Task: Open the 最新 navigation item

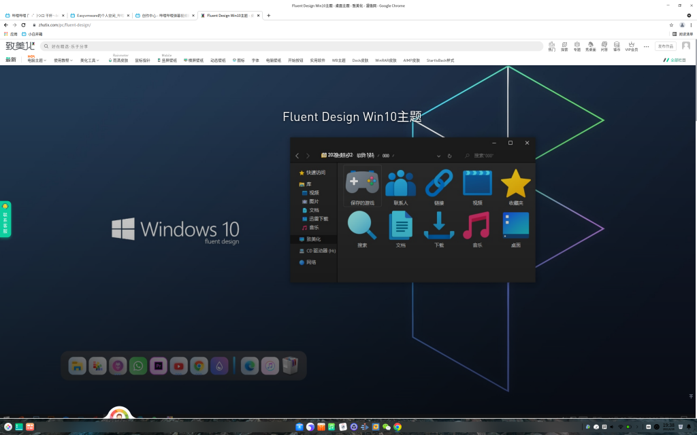Action: pos(11,60)
